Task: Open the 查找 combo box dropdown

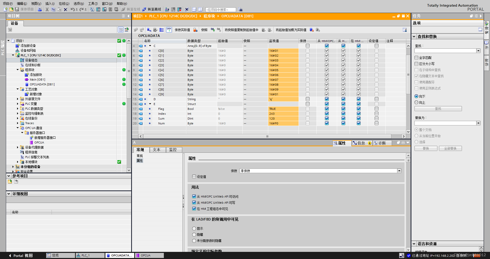Action: [478, 51]
